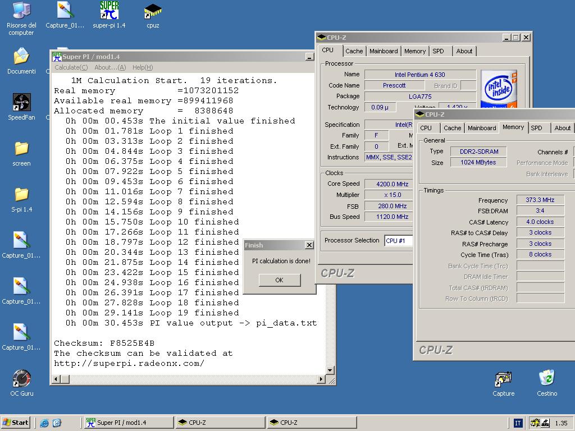Click the Intel Inside logo in CPU-Z
Viewport: 575px width, 431px height.
[x=499, y=88]
